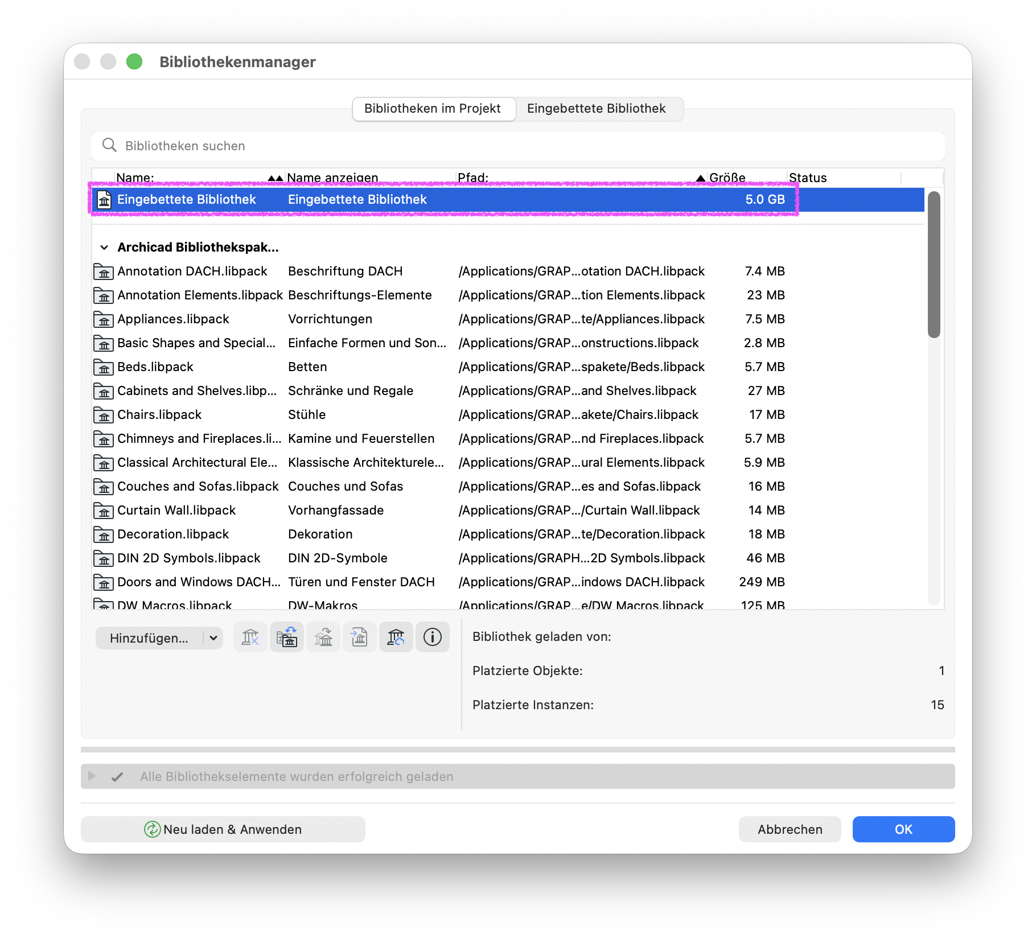The image size is (1036, 938).
Task: Select the DIN 2D Symbols.libpack row
Action: point(508,558)
